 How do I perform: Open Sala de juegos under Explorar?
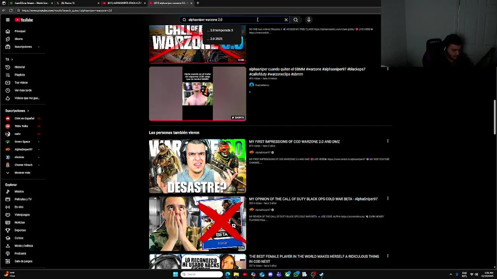point(23,261)
